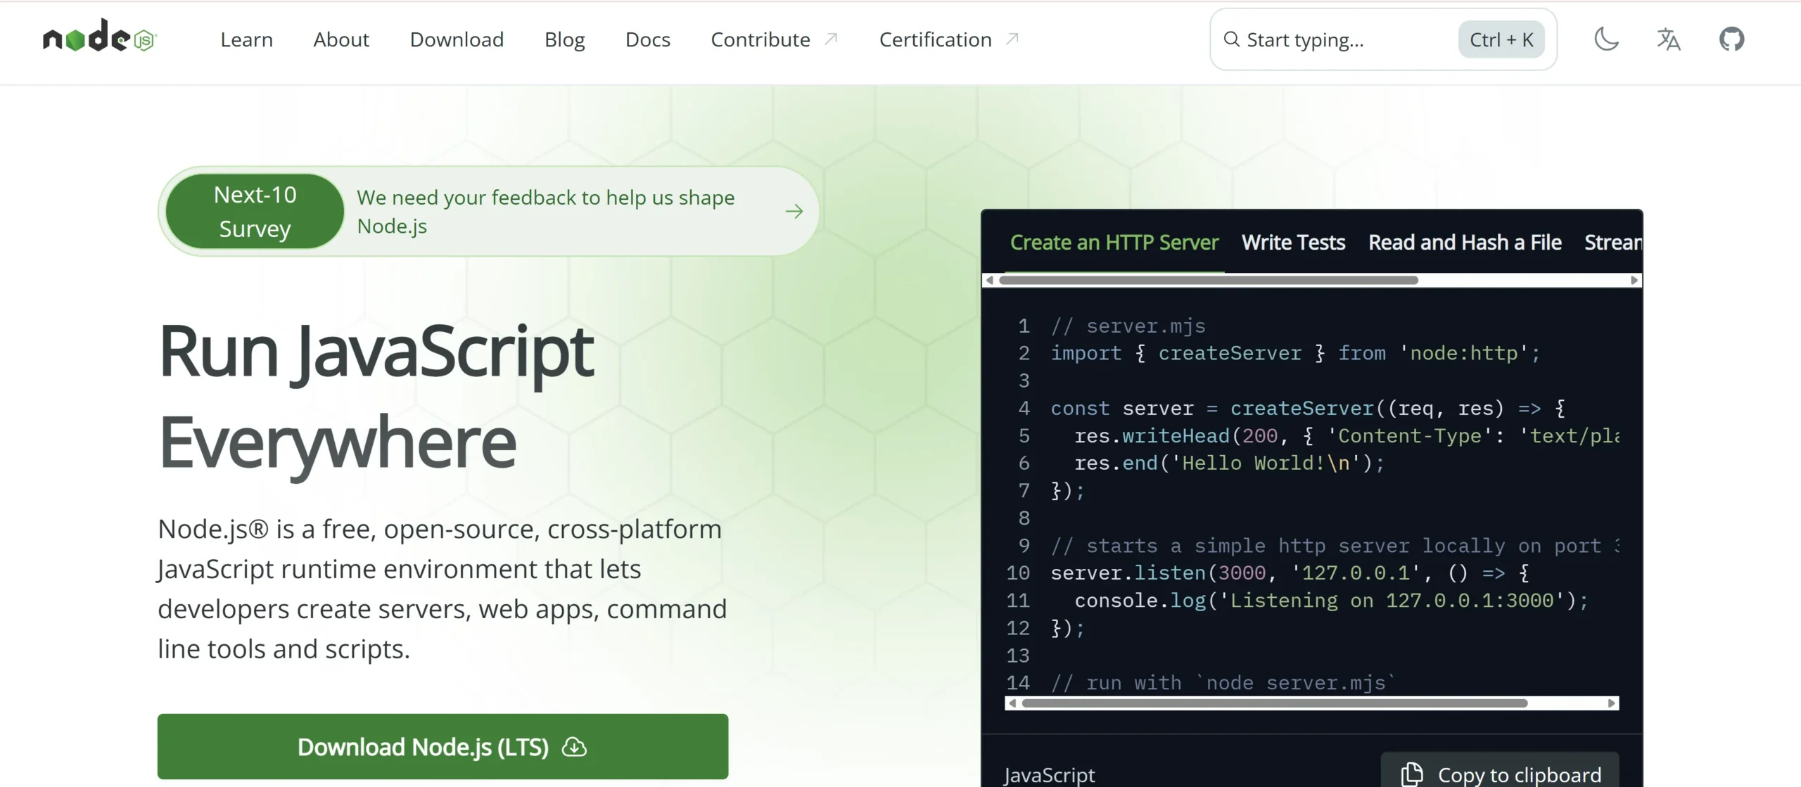This screenshot has height=787, width=1801.
Task: Open the Learn menu item
Action: 246,39
